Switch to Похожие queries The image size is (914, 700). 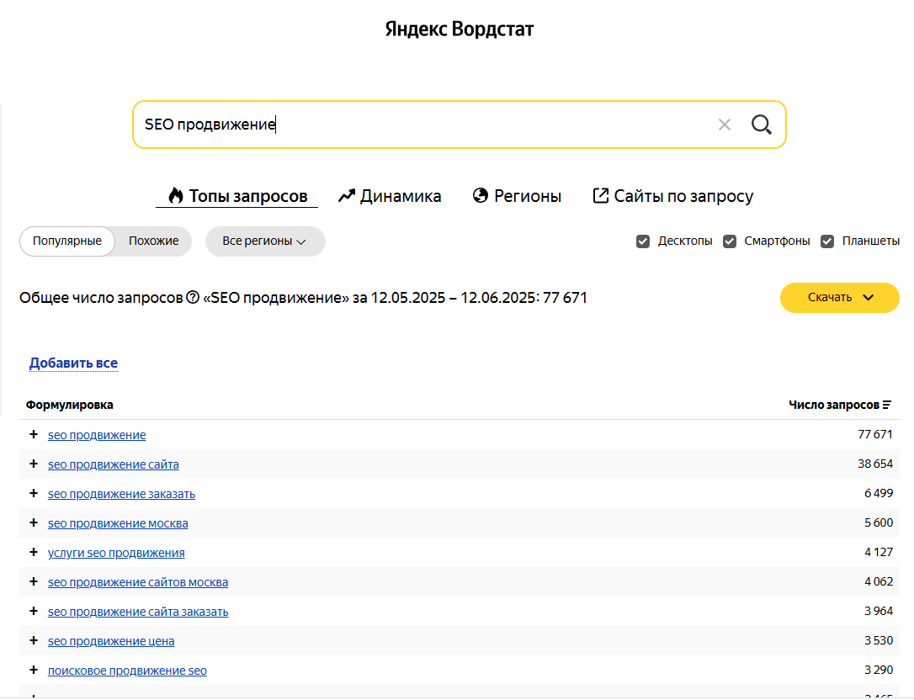(x=154, y=241)
